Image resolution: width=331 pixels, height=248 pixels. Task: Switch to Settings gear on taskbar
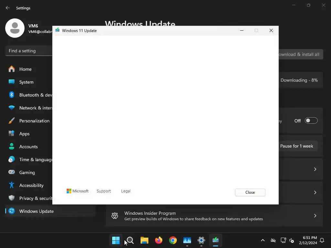201,240
